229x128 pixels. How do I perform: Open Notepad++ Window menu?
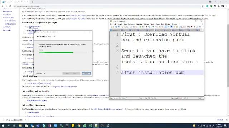(x=174, y=24)
